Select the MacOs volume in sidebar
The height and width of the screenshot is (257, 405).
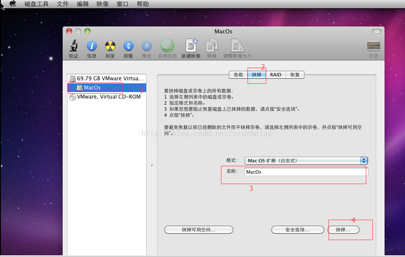(107, 88)
